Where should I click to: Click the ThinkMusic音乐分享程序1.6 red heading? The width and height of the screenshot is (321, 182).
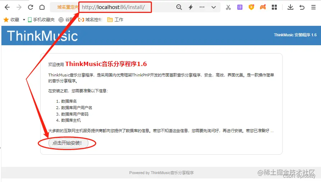click(106, 64)
